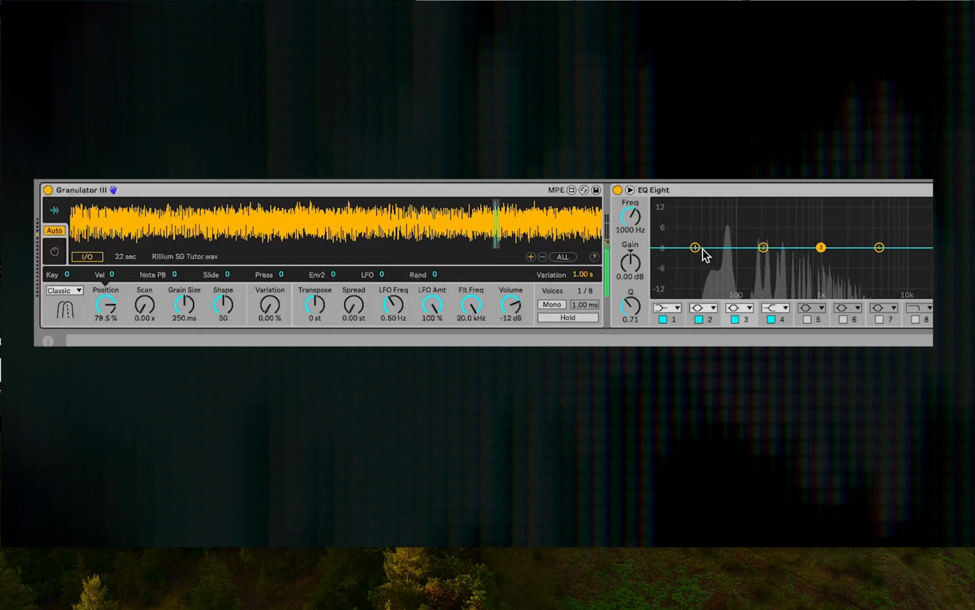Select EQ band 4 node on curve
Image resolution: width=975 pixels, height=610 pixels.
pyautogui.click(x=879, y=248)
